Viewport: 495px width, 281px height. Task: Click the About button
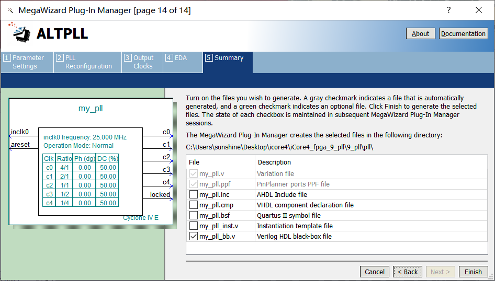(420, 33)
